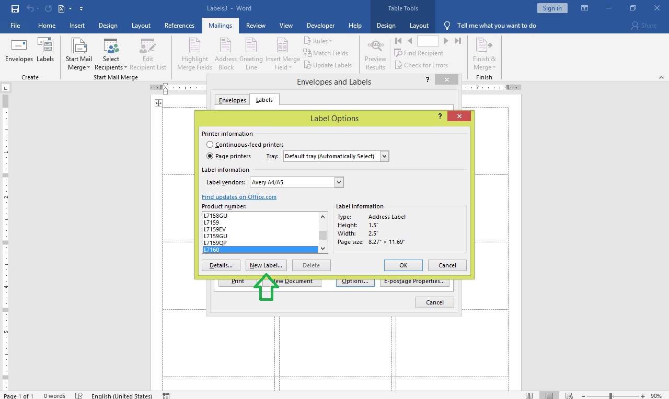This screenshot has width=669, height=399.
Task: Select L7159EV in product number list
Action: (215, 229)
